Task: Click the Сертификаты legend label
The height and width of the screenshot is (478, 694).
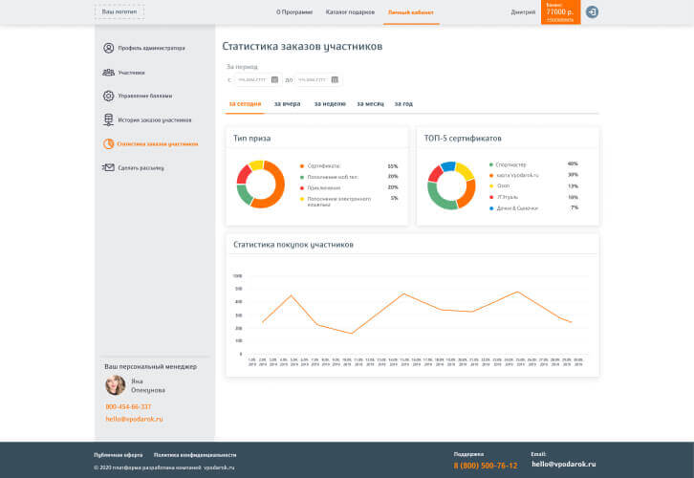Action: pos(323,166)
